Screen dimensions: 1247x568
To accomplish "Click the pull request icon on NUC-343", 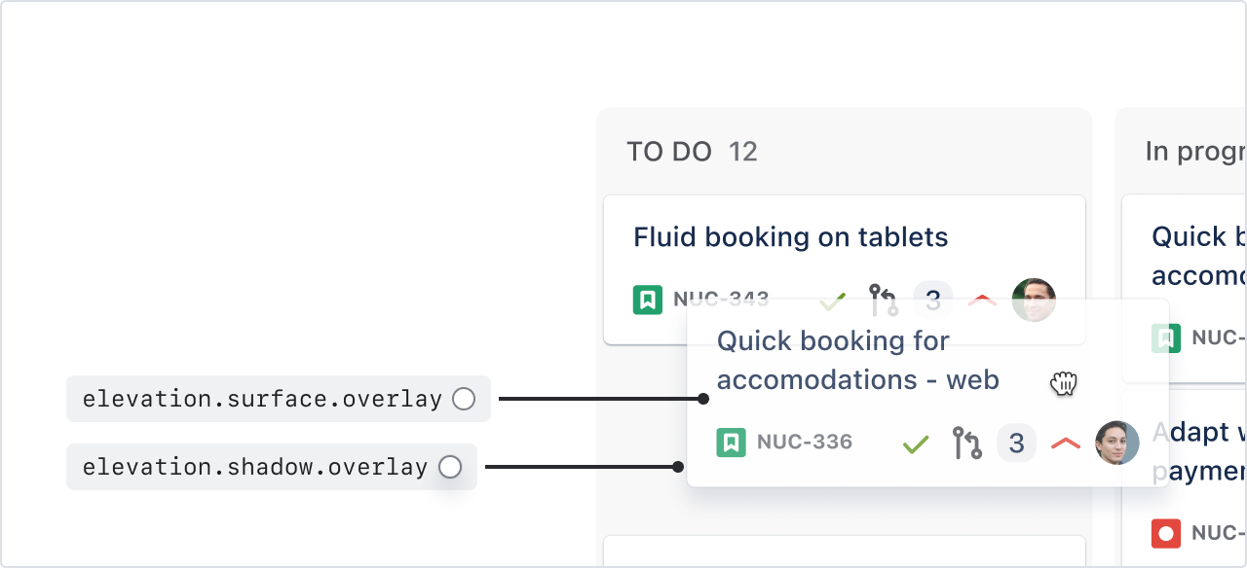I will [884, 300].
